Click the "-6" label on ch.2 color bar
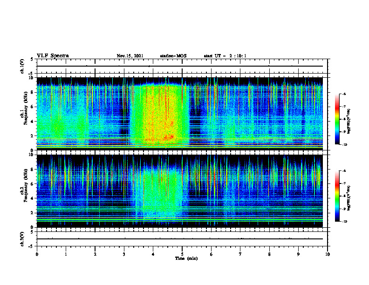Viewport: 369px width, 285px height. click(344, 171)
